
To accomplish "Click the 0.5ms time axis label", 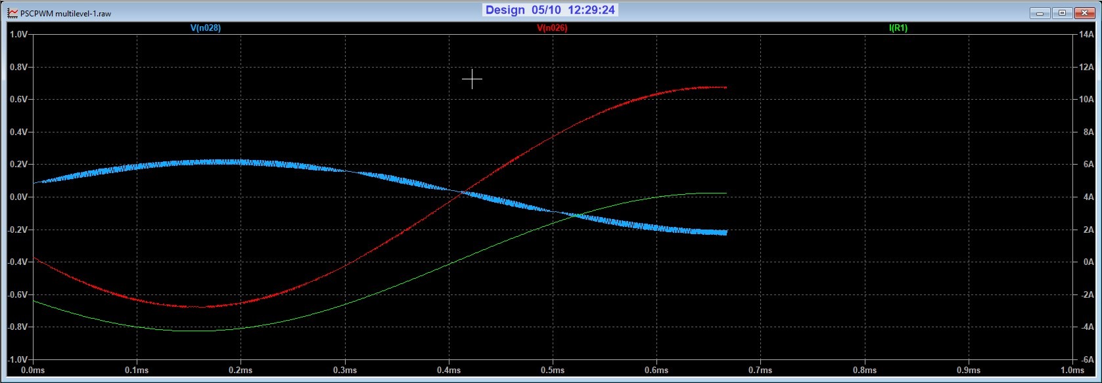I will tap(553, 371).
